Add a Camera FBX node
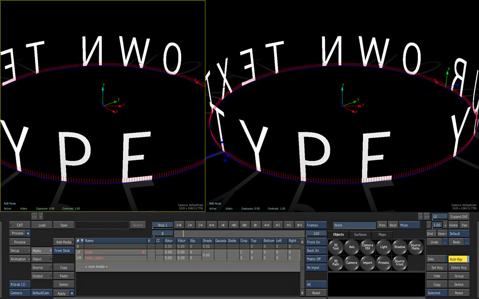Viewport: 479px width, 299px height. point(367,247)
